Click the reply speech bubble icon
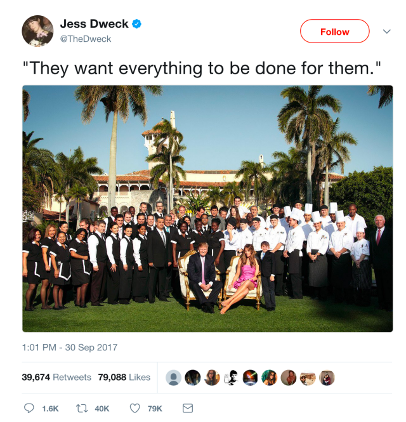The width and height of the screenshot is (406, 422). tap(29, 408)
